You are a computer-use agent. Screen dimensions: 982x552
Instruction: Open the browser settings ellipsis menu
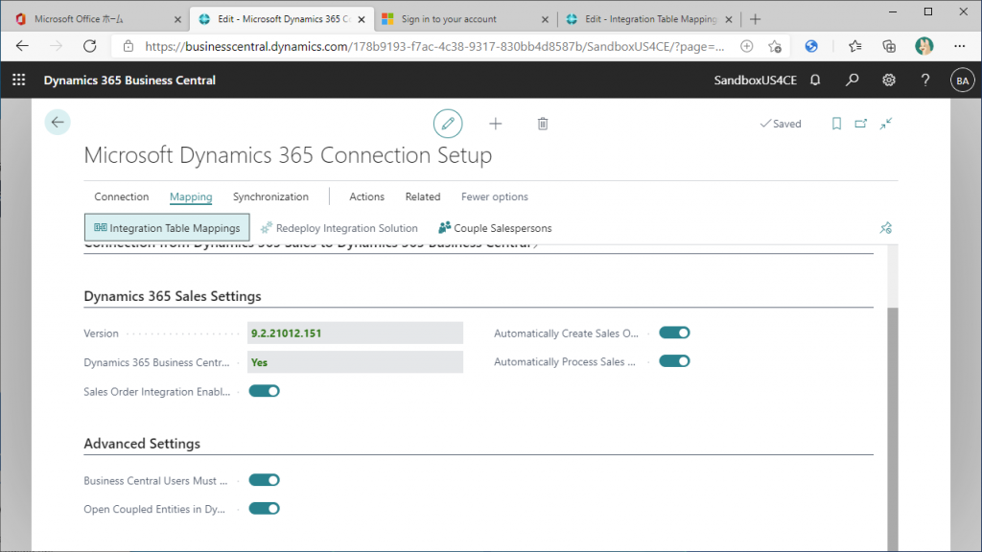tap(959, 46)
